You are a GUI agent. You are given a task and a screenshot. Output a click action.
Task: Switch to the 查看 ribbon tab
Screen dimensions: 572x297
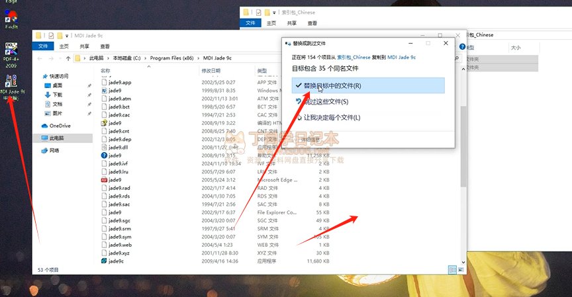pos(105,46)
